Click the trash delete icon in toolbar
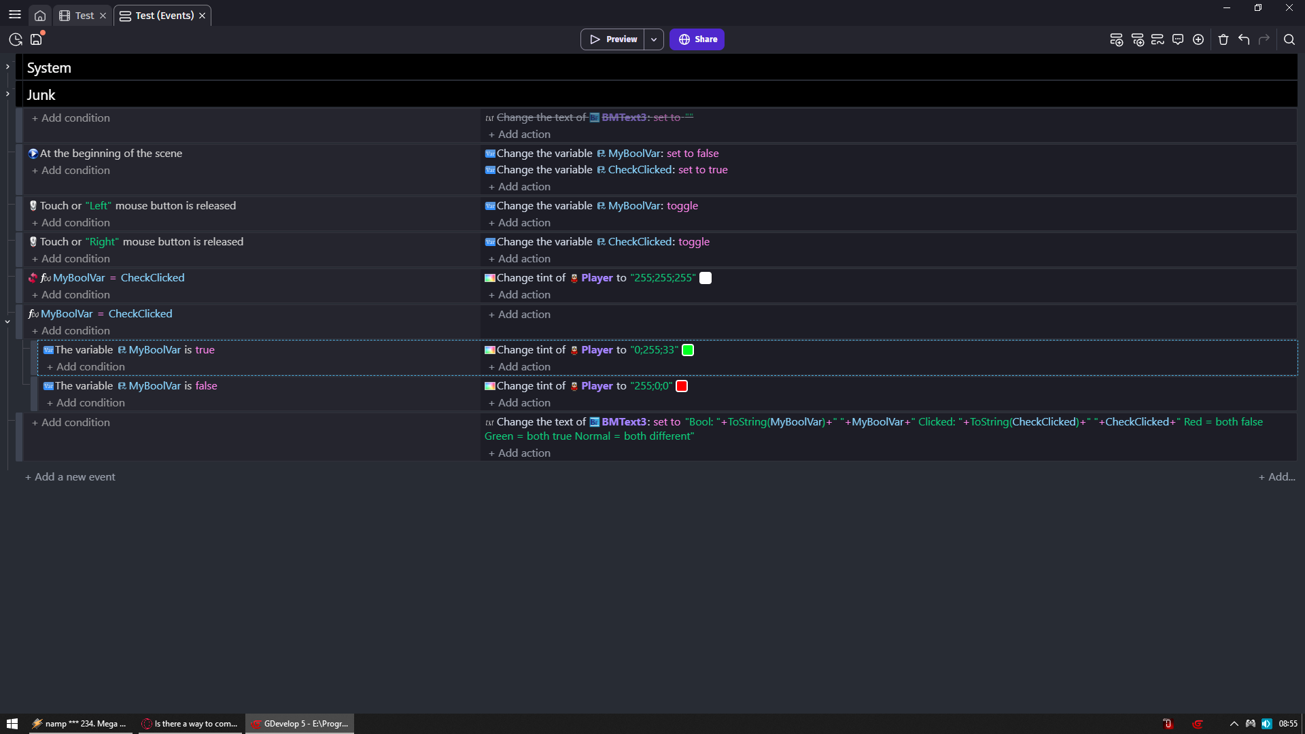This screenshot has width=1305, height=734. [1223, 39]
